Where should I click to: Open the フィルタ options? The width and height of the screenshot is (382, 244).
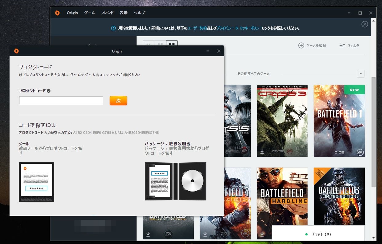pos(349,46)
